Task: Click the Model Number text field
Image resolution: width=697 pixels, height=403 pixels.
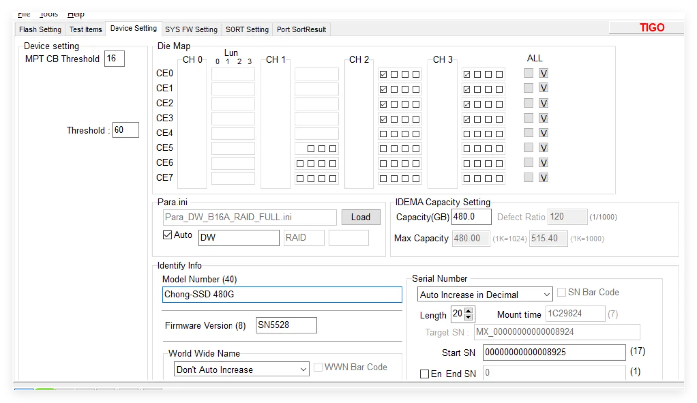Action: tap(282, 294)
